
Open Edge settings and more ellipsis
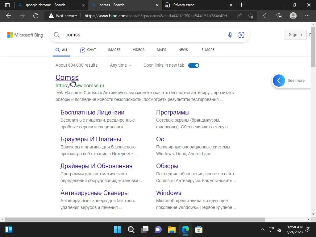point(307,16)
